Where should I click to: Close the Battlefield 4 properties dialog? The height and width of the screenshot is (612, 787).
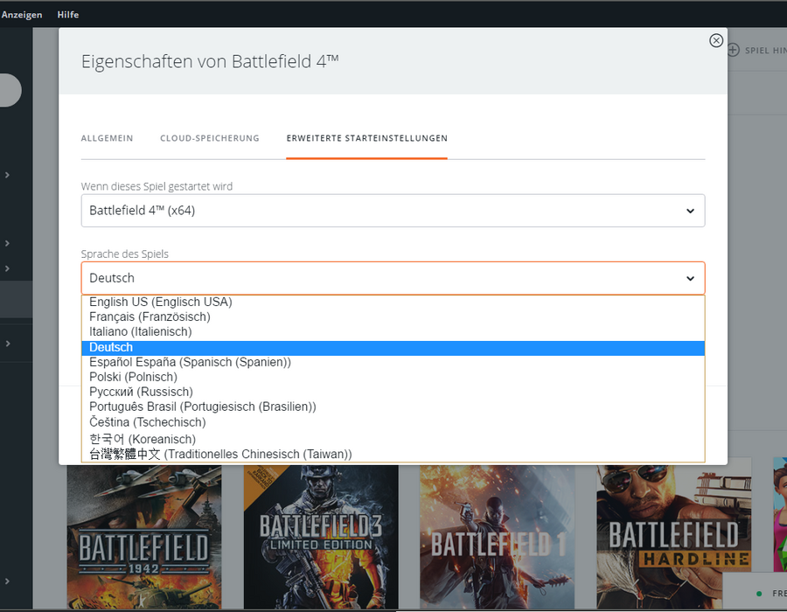click(x=716, y=40)
